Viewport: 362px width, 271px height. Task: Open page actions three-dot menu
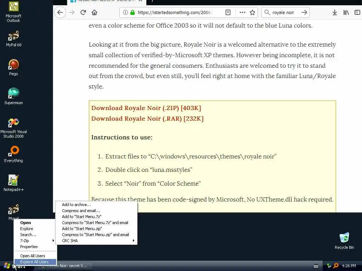pos(243,12)
